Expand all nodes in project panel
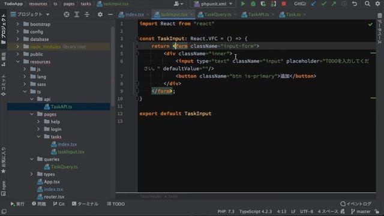 (77, 14)
